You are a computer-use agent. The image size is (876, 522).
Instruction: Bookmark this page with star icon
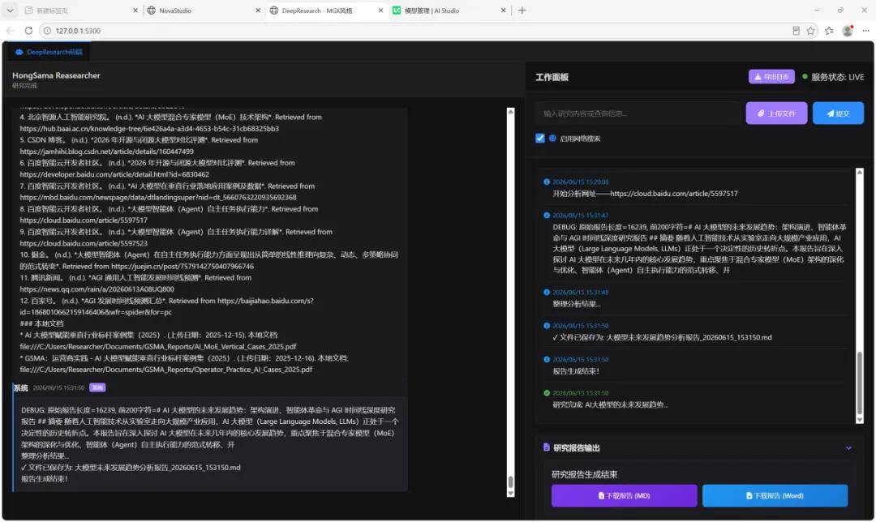(x=810, y=31)
